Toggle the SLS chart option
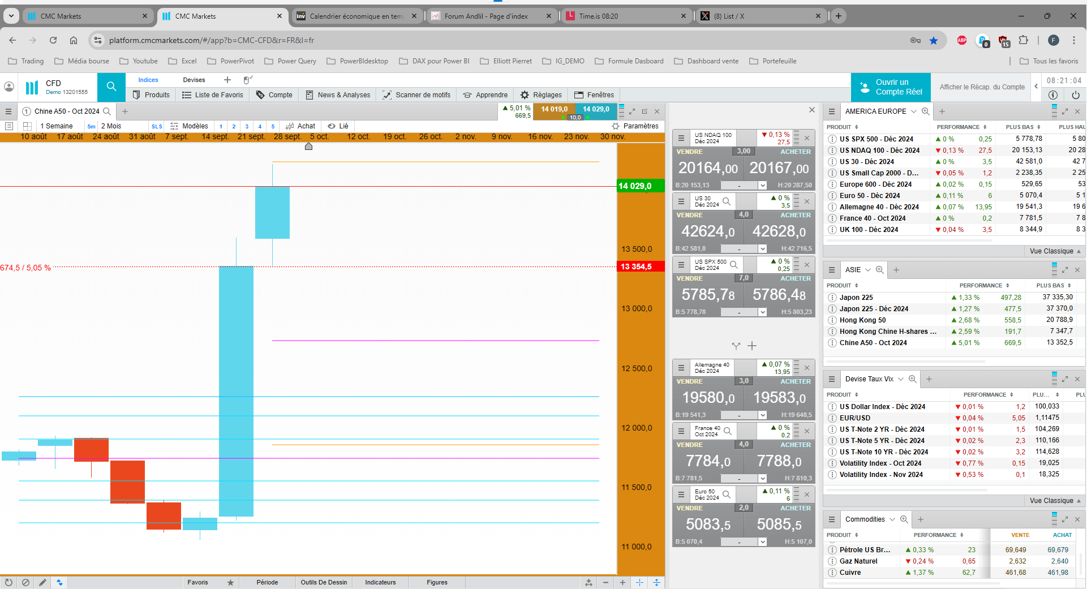Image resolution: width=1087 pixels, height=589 pixels. (x=157, y=127)
